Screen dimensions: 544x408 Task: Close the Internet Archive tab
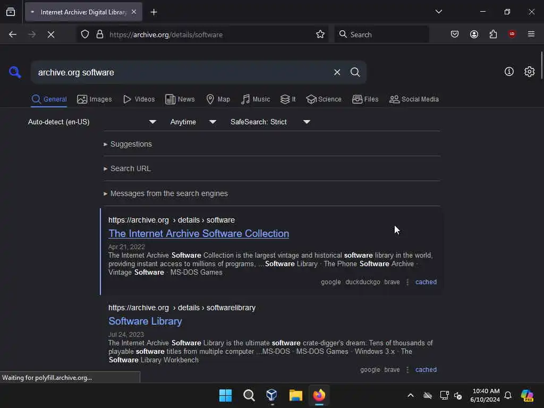coord(134,12)
